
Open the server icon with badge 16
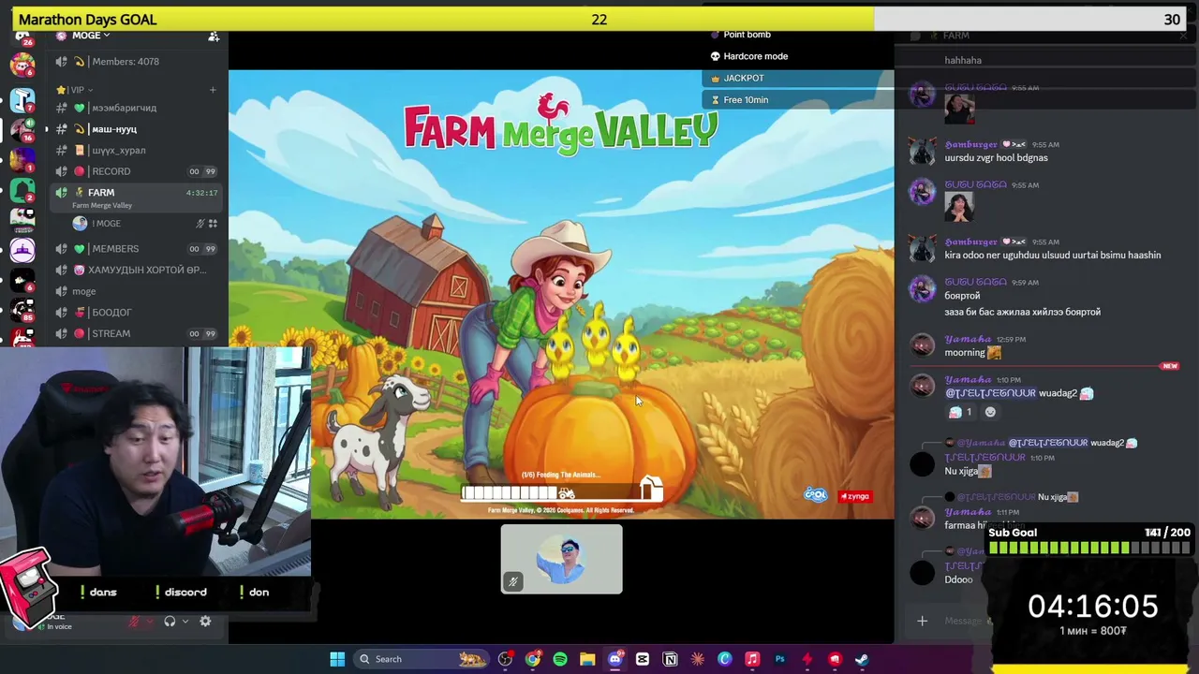tap(22, 128)
